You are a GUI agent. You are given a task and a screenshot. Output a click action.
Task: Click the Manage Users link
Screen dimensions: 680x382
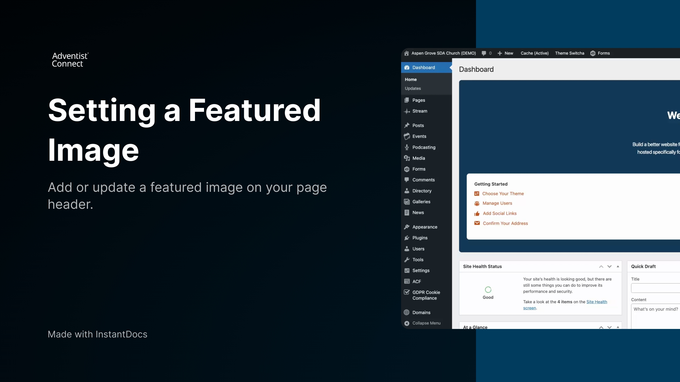(497, 203)
